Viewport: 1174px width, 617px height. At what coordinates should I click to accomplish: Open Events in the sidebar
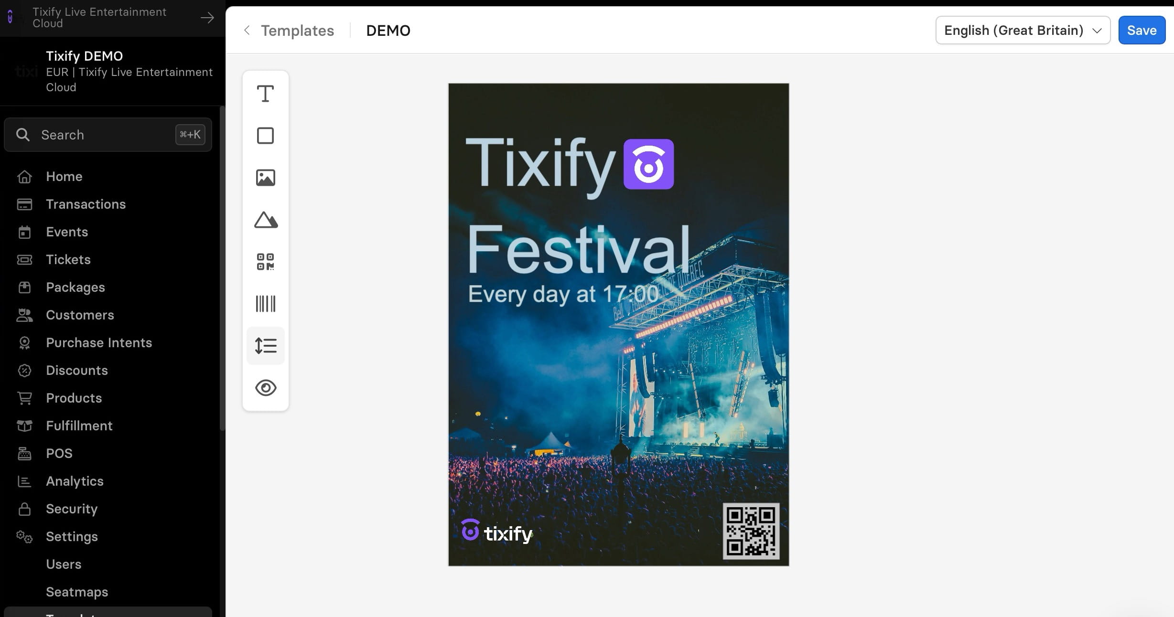coord(67,232)
